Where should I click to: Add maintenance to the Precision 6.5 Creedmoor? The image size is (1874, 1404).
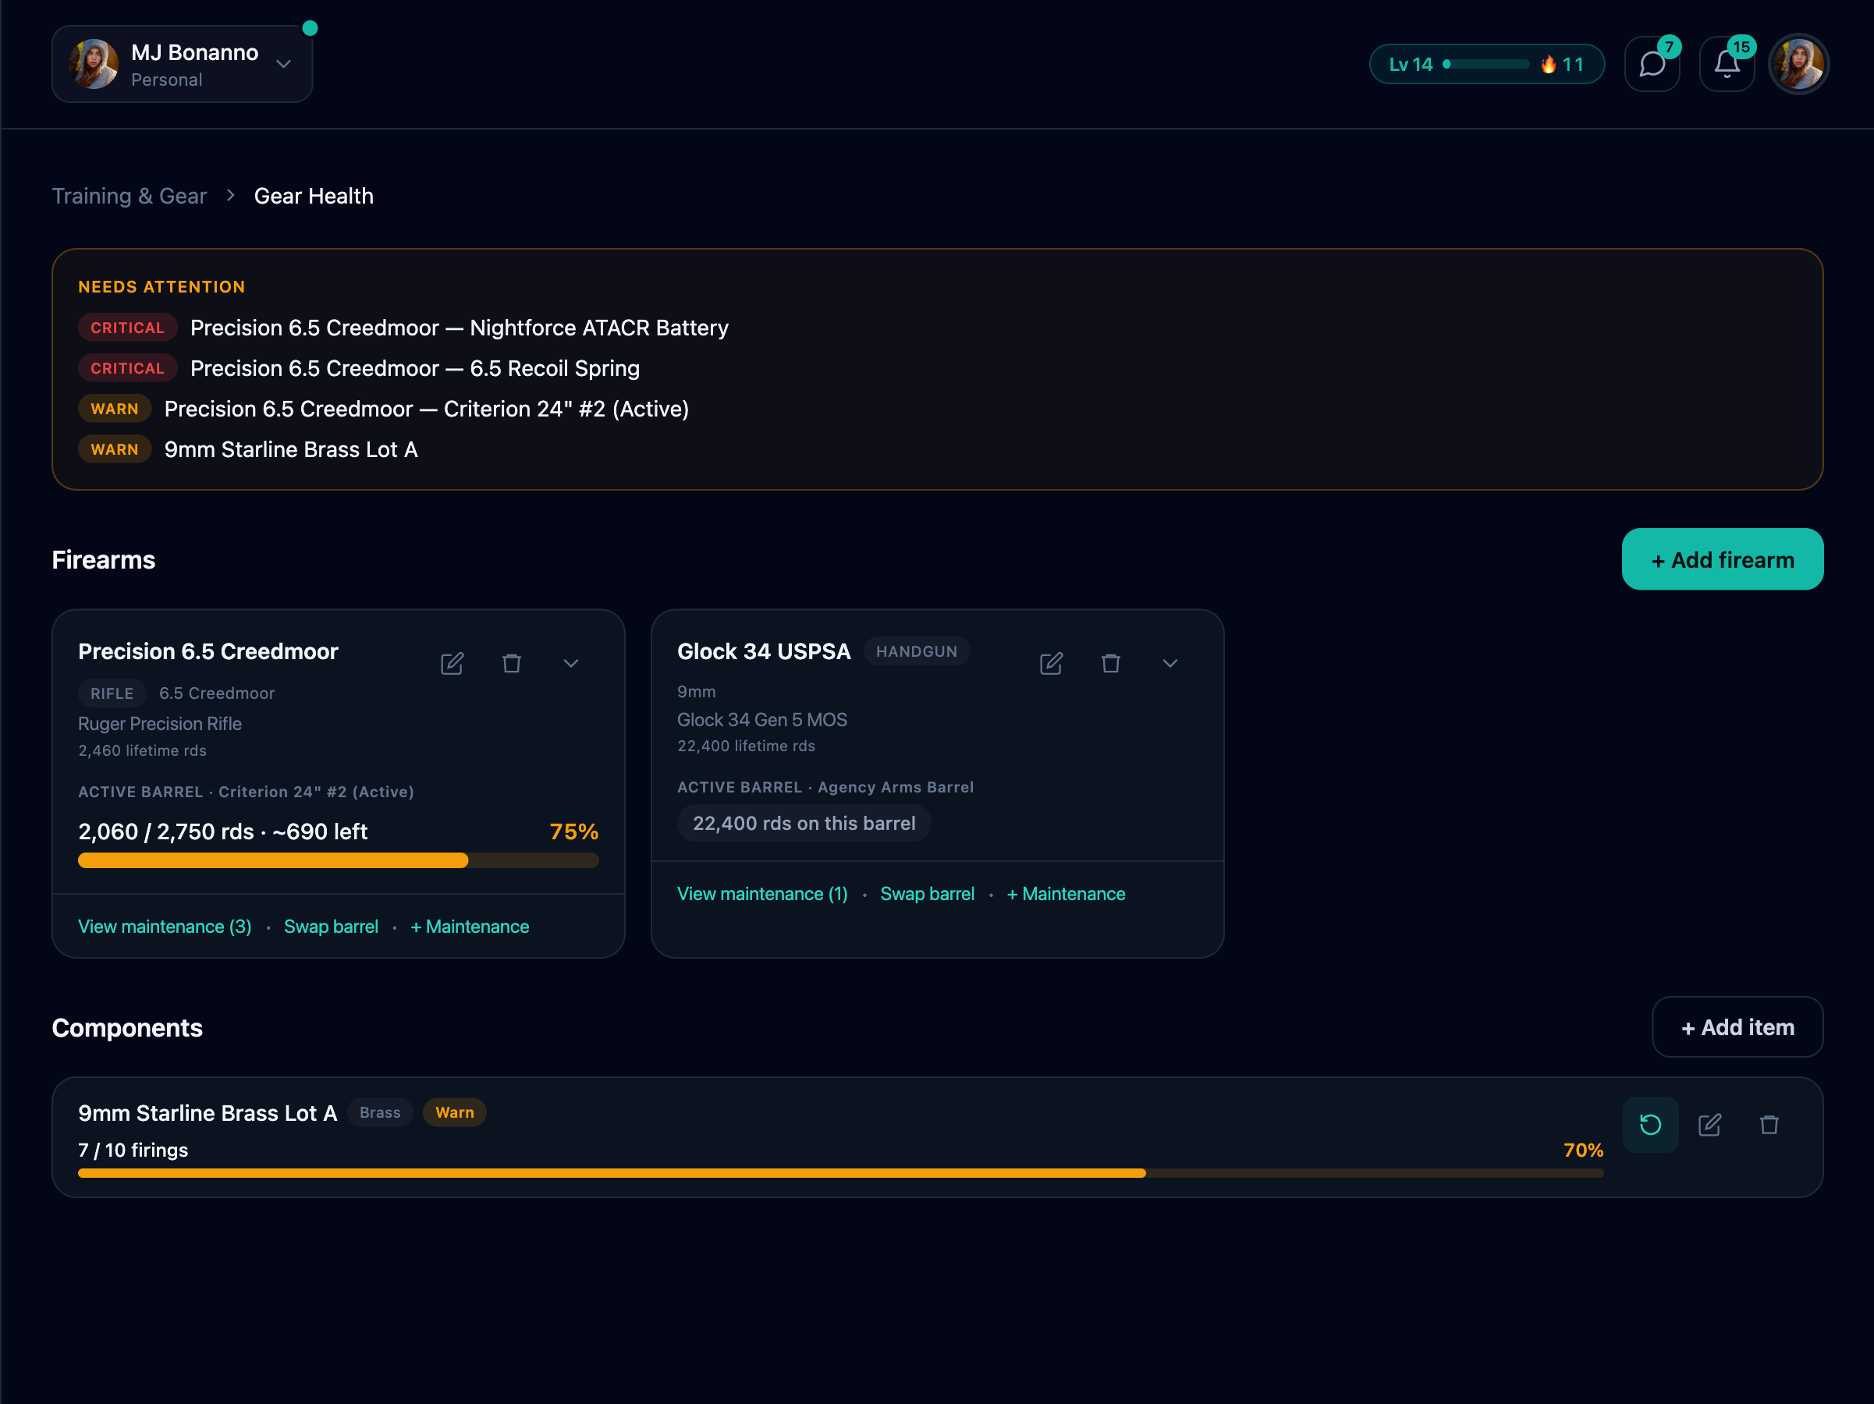coord(470,927)
